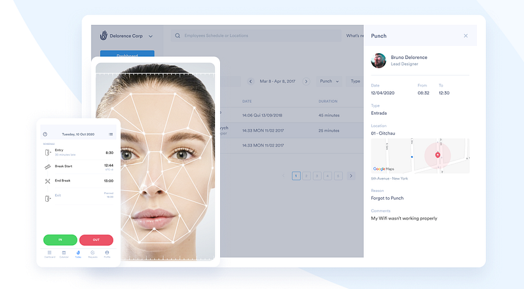Open the mobile Calendar tab
The width and height of the screenshot is (524, 289).
pos(64,254)
